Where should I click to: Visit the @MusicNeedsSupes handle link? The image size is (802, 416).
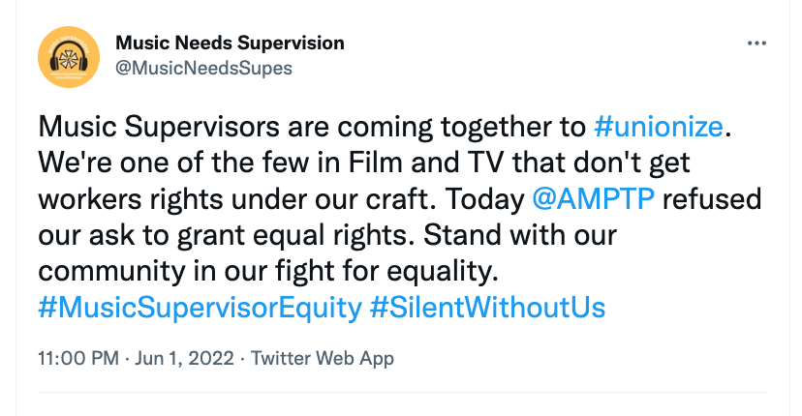[203, 68]
